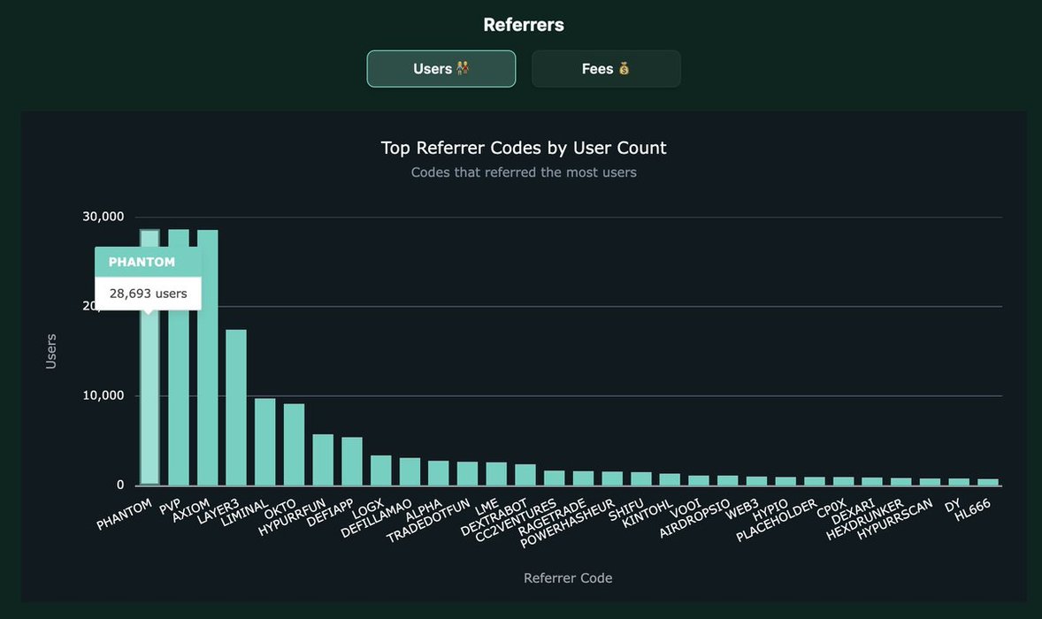Switch to the Users tab
The image size is (1042, 619).
click(441, 69)
